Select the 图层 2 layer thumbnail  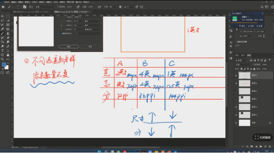point(244,107)
